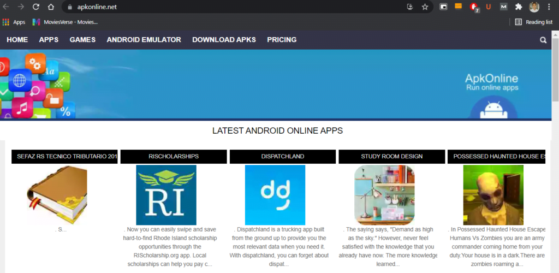Open the Chrome profile avatar
559x273 pixels.
tap(534, 7)
